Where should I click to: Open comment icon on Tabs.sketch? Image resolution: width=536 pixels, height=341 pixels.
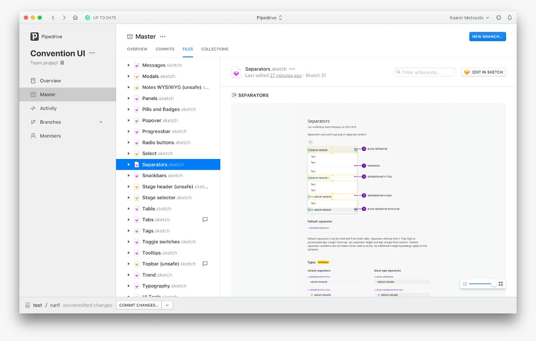[205, 220]
